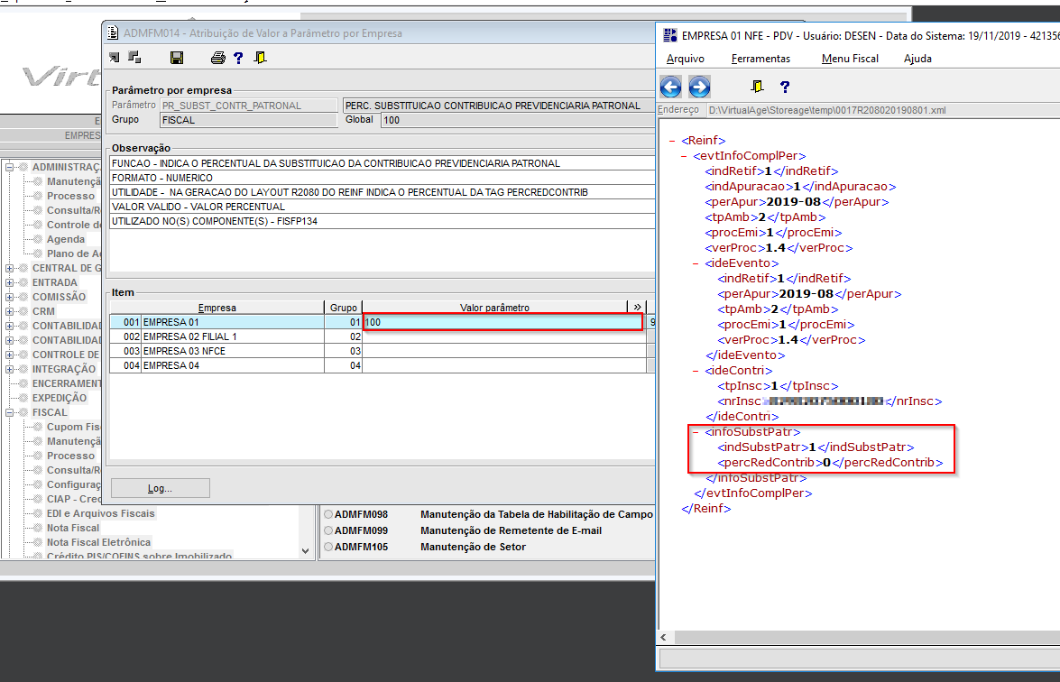Collapse the FISCAL tree node

pyautogui.click(x=9, y=412)
